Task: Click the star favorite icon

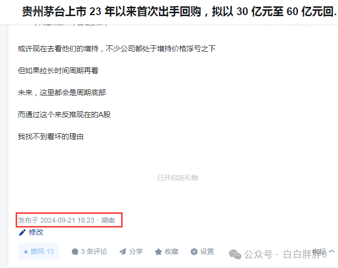Action: click(158, 251)
